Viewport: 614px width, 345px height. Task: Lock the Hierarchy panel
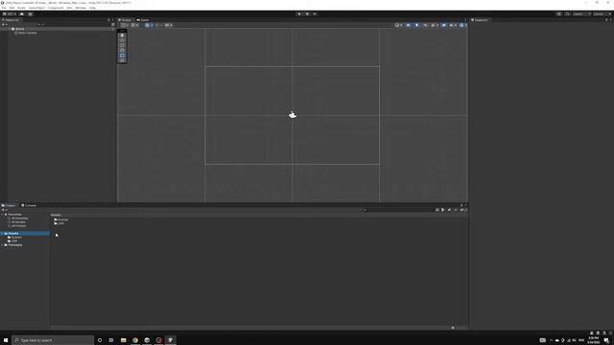(x=108, y=20)
